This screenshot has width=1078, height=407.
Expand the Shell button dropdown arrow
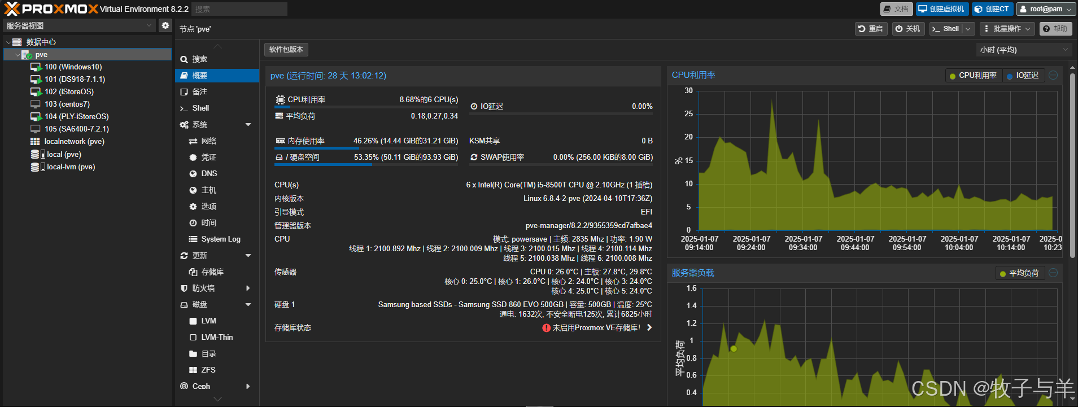[968, 29]
